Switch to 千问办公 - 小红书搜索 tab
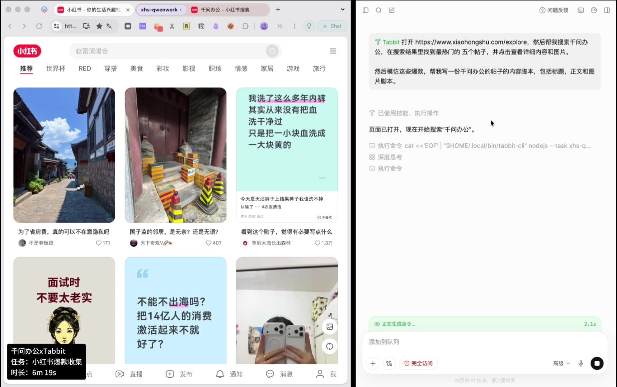Screen dimensions: 617x387 coord(225,10)
